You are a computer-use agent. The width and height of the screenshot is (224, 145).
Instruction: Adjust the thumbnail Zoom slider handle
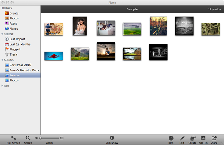point(40,138)
